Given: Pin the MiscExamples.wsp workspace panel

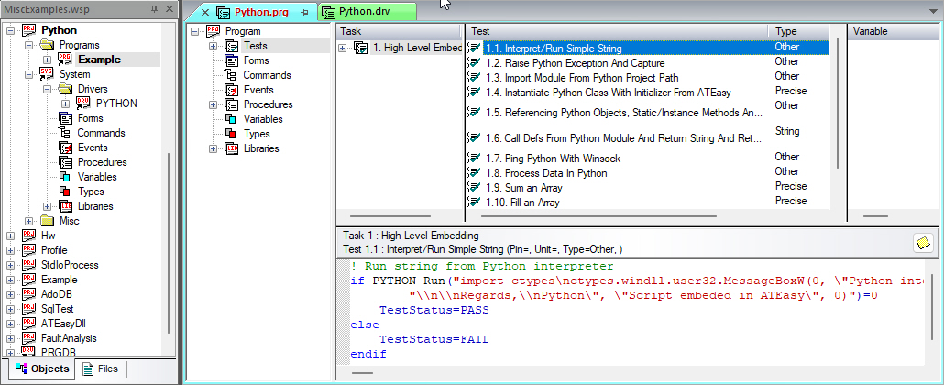Looking at the screenshot, I should 155,9.
